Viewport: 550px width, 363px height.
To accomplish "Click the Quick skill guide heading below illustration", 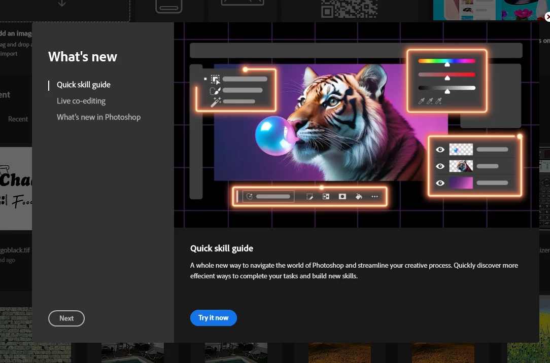I will click(221, 248).
